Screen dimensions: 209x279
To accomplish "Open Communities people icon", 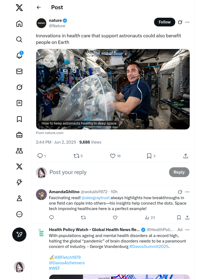I will click(19, 151).
